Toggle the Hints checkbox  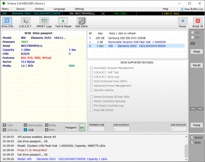click(x=192, y=143)
